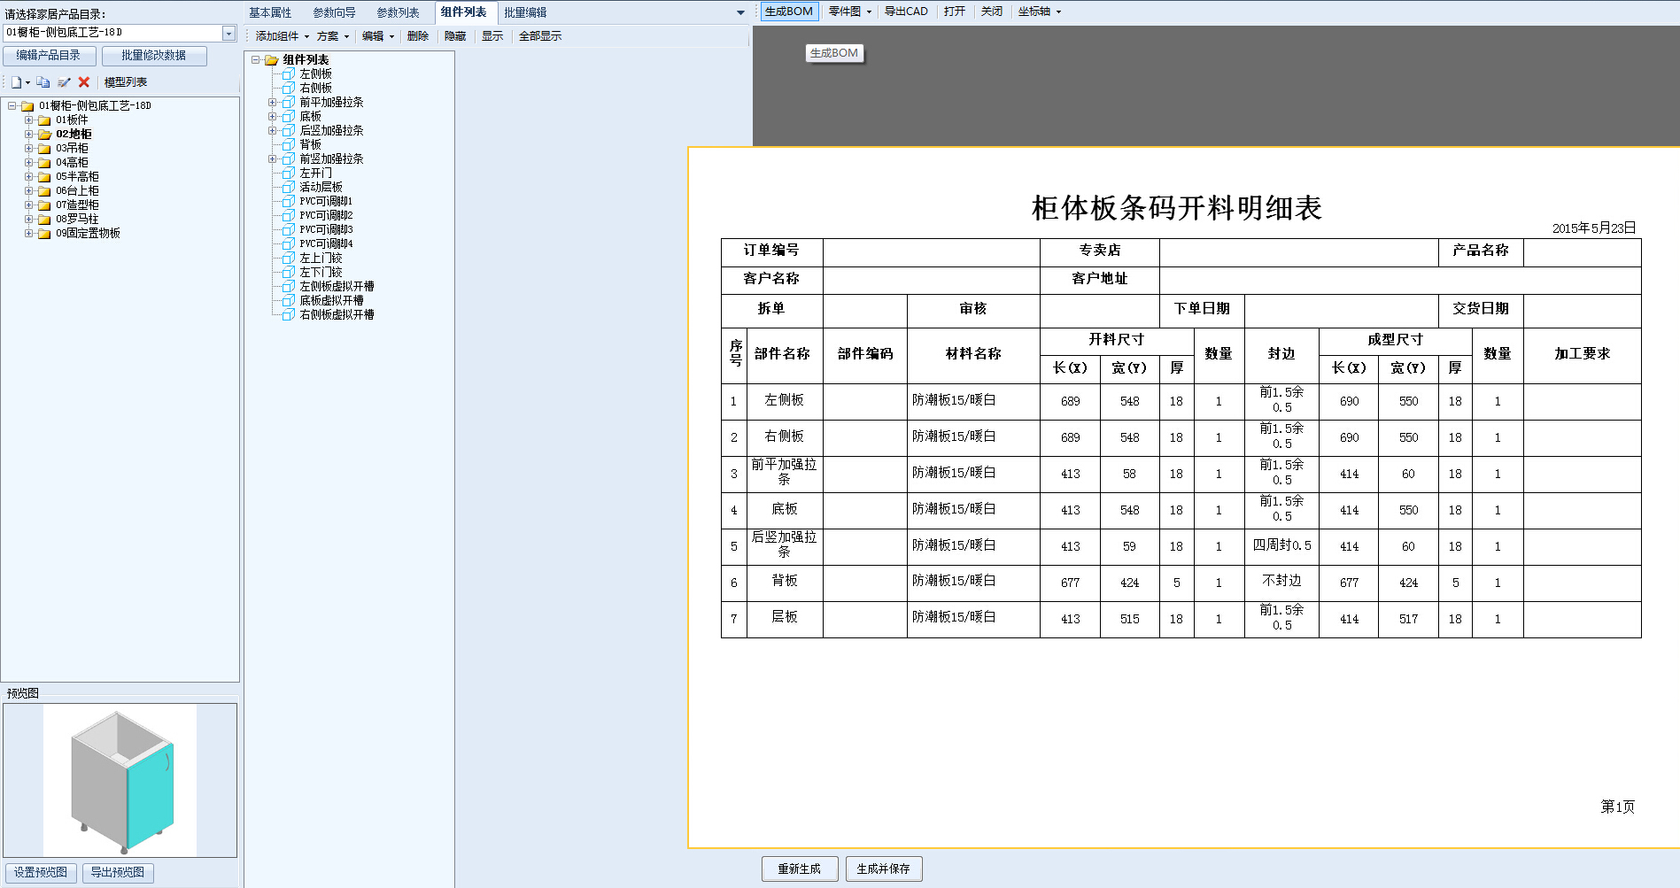Click the cube icon beside 左开门
The image size is (1680, 888).
pos(289,174)
